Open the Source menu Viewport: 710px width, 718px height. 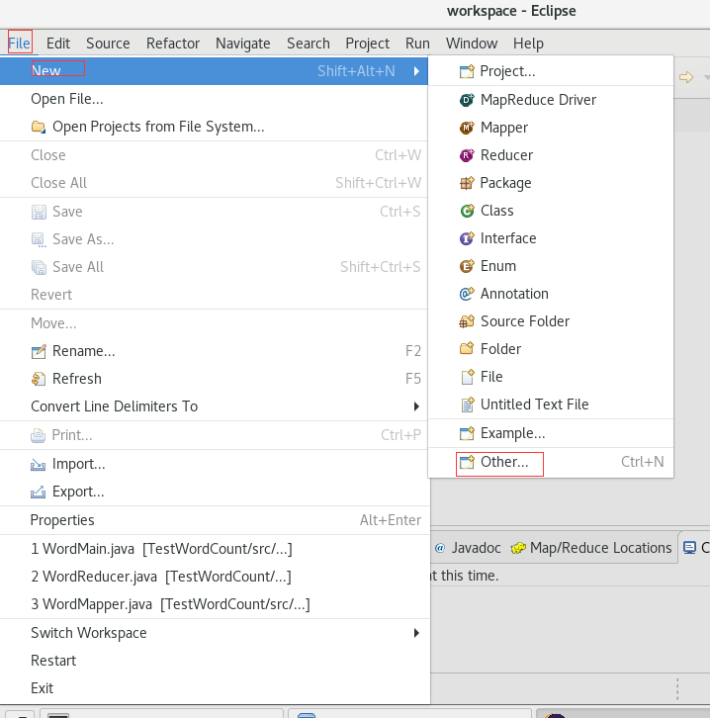coord(108,44)
